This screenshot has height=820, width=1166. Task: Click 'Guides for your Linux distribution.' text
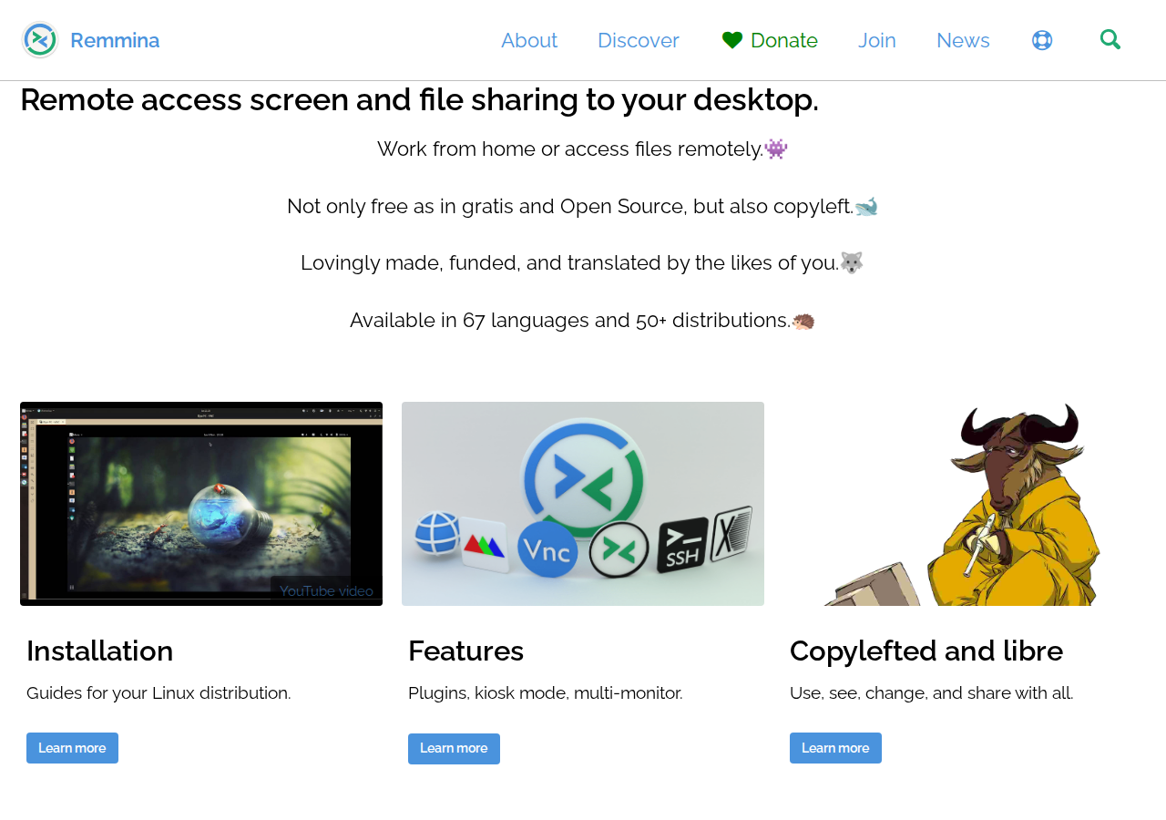pyautogui.click(x=159, y=693)
